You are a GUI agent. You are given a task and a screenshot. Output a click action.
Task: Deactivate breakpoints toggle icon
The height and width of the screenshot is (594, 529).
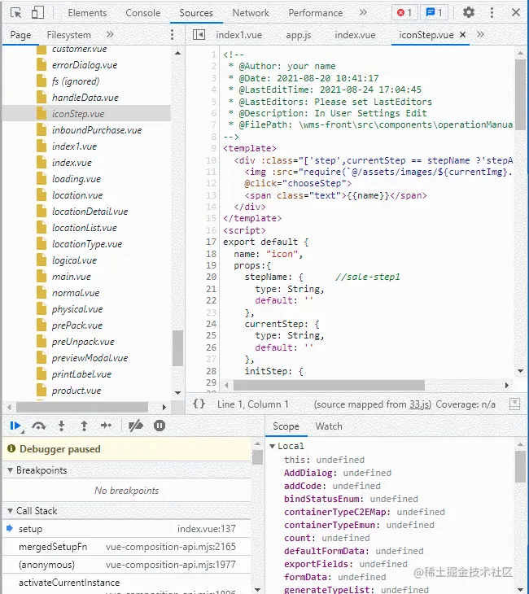136,426
